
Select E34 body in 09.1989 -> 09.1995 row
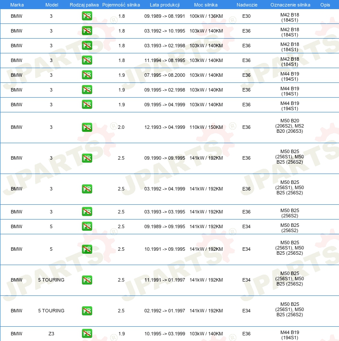pyautogui.click(x=246, y=226)
